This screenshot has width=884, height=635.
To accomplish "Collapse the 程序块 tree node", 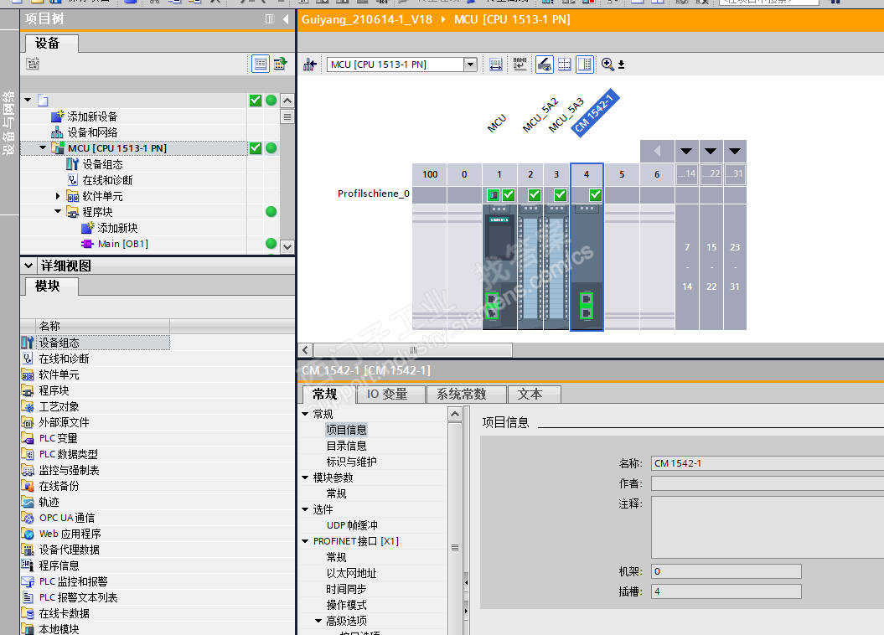I will [x=58, y=211].
